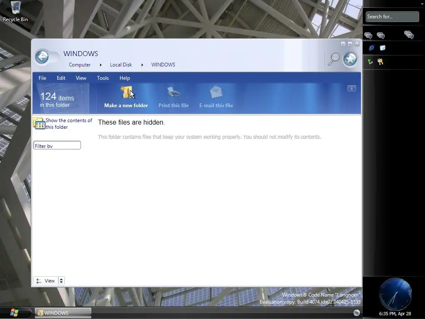This screenshot has height=319, width=425.
Task: Open the Tools menu
Action: pos(103,78)
